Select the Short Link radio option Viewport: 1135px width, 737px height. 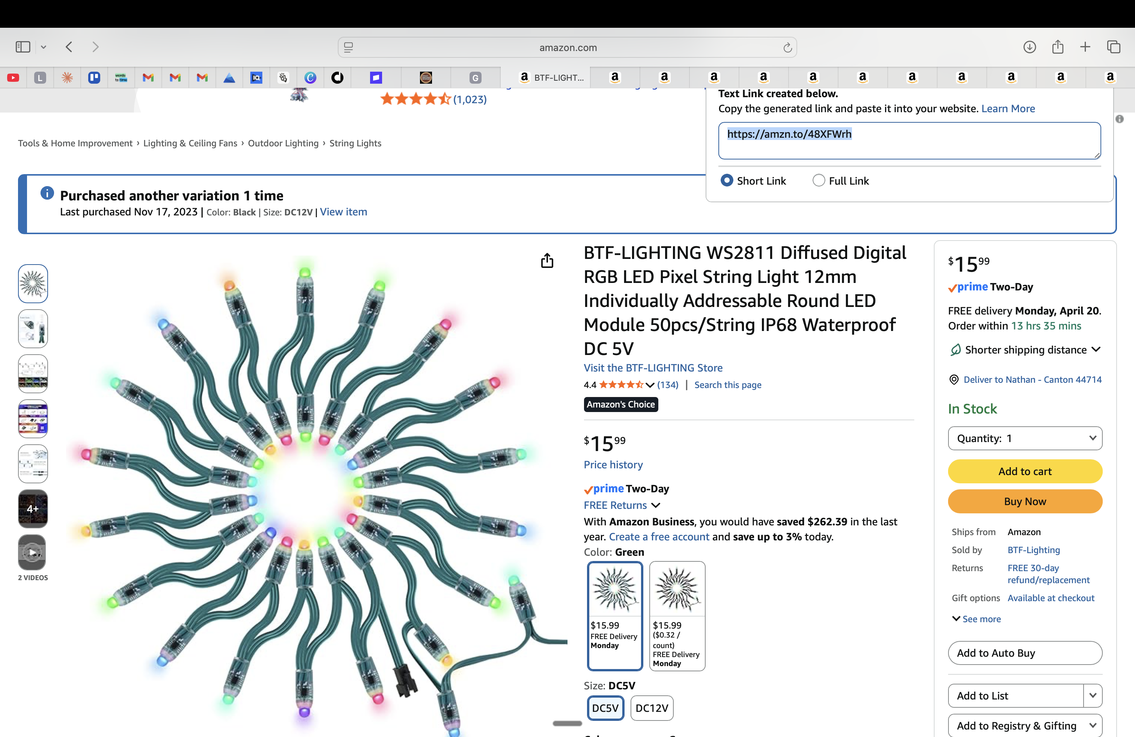[727, 180]
